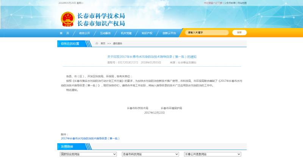Click 通知通告 in the breadcrumb
The width and height of the screenshot is (303, 161).
[x=117, y=44]
